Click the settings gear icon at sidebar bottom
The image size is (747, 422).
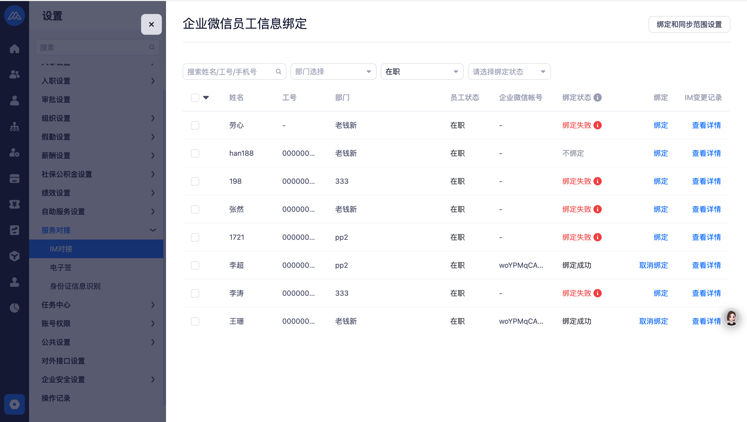(x=15, y=404)
